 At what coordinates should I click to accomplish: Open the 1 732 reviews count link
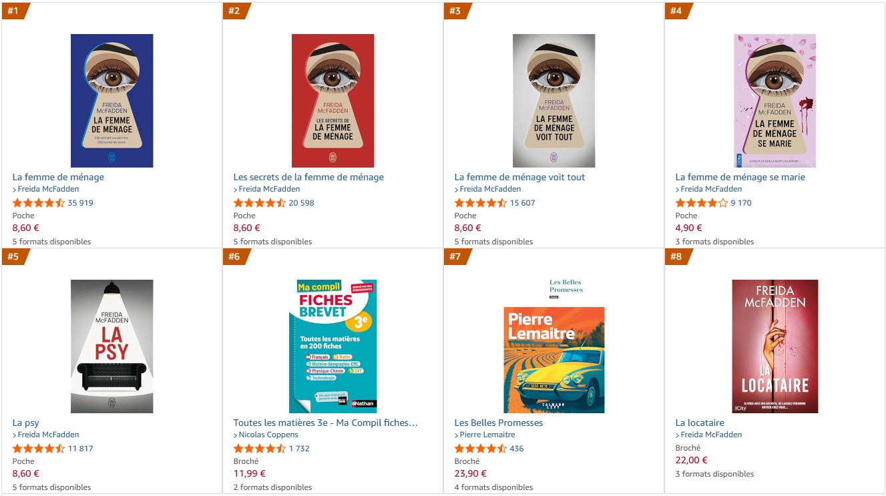pos(299,449)
